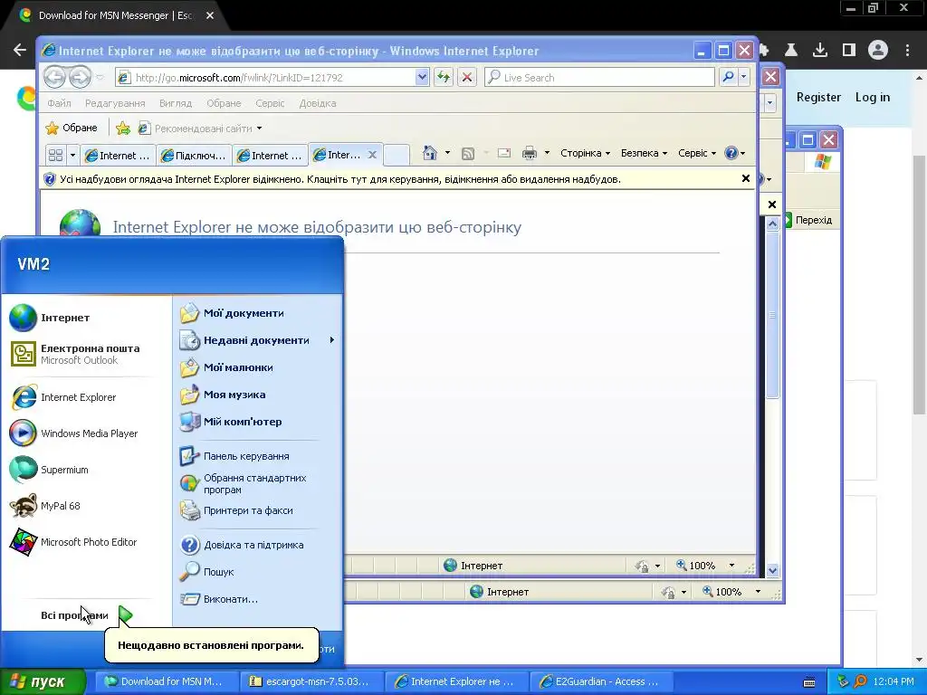Open Обрання стандартних програм
This screenshot has width=927, height=695.
244,483
